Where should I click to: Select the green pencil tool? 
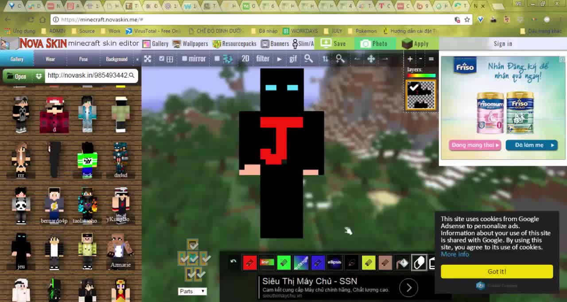pyautogui.click(x=283, y=263)
